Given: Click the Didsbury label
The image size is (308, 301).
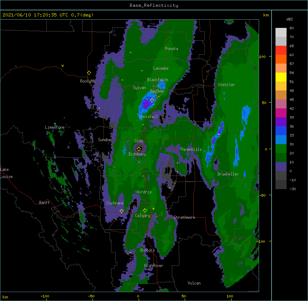Looking at the screenshot, I should click(137, 154).
